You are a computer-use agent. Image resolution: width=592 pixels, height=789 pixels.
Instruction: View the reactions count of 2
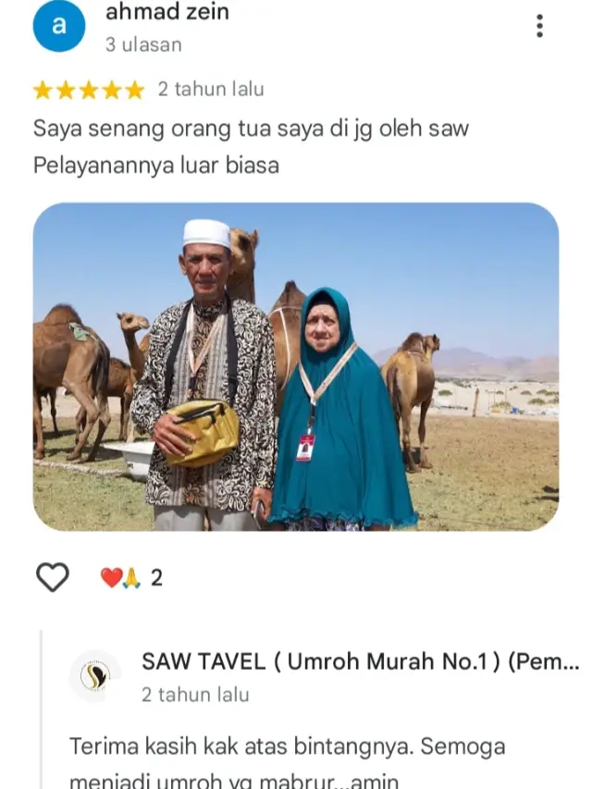156,578
